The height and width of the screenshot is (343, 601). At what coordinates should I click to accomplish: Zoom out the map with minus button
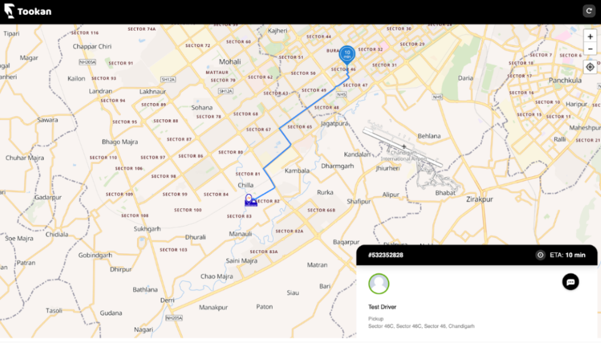click(590, 49)
